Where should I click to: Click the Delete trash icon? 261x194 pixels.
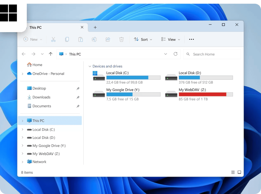click(121, 39)
